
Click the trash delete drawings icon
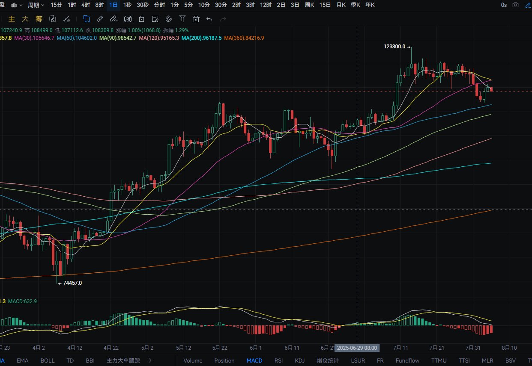tap(196, 19)
